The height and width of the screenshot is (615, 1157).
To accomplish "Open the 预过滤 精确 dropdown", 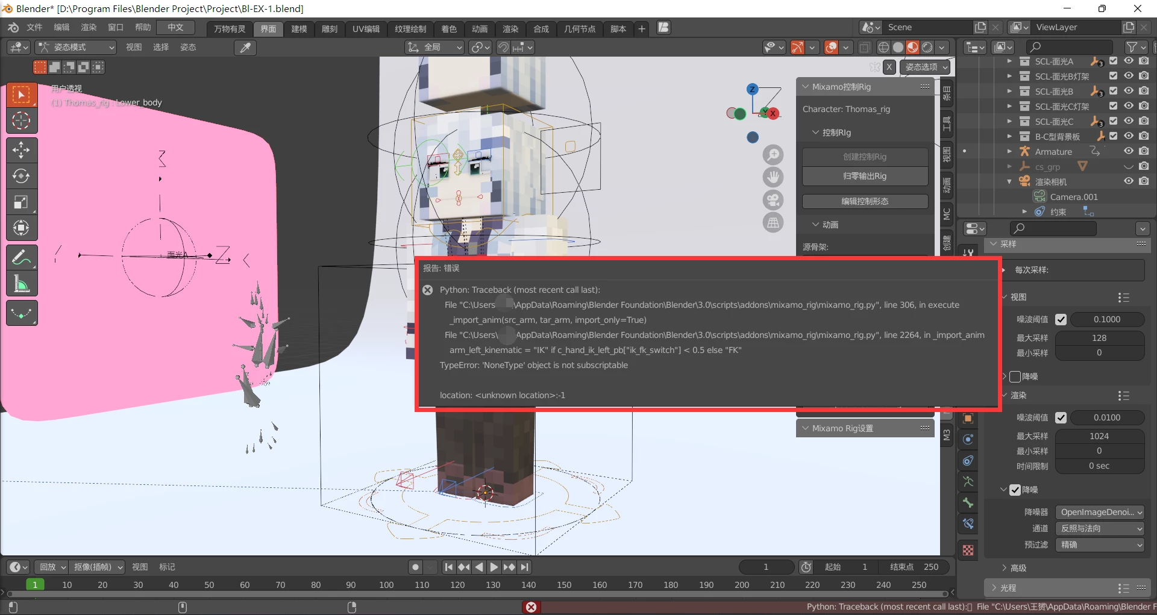I will (x=1100, y=545).
